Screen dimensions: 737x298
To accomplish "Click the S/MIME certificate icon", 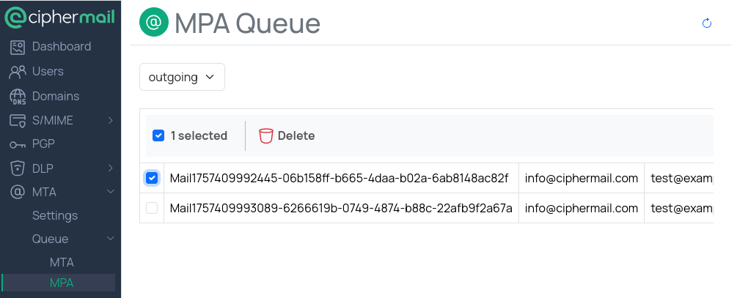I will (x=18, y=120).
